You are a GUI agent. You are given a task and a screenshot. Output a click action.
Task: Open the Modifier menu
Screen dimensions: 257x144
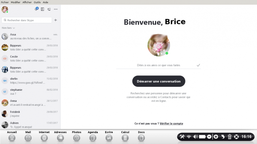(15, 2)
